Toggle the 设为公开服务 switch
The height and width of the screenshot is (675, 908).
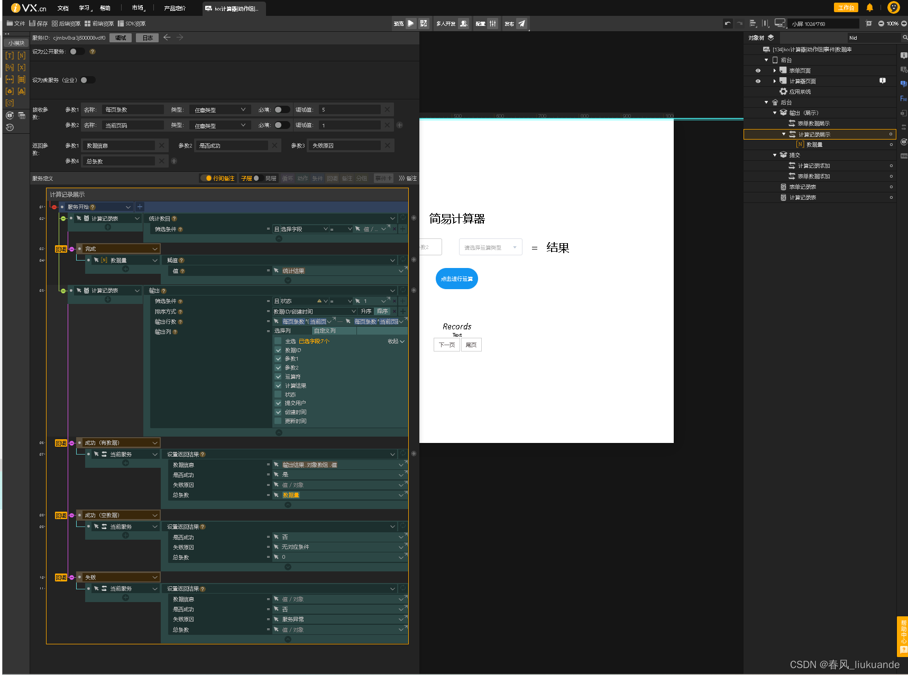77,52
